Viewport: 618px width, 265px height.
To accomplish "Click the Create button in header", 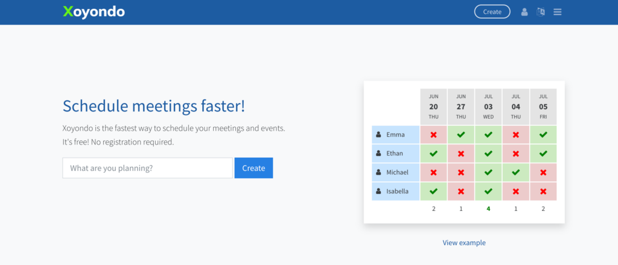I will tap(492, 12).
